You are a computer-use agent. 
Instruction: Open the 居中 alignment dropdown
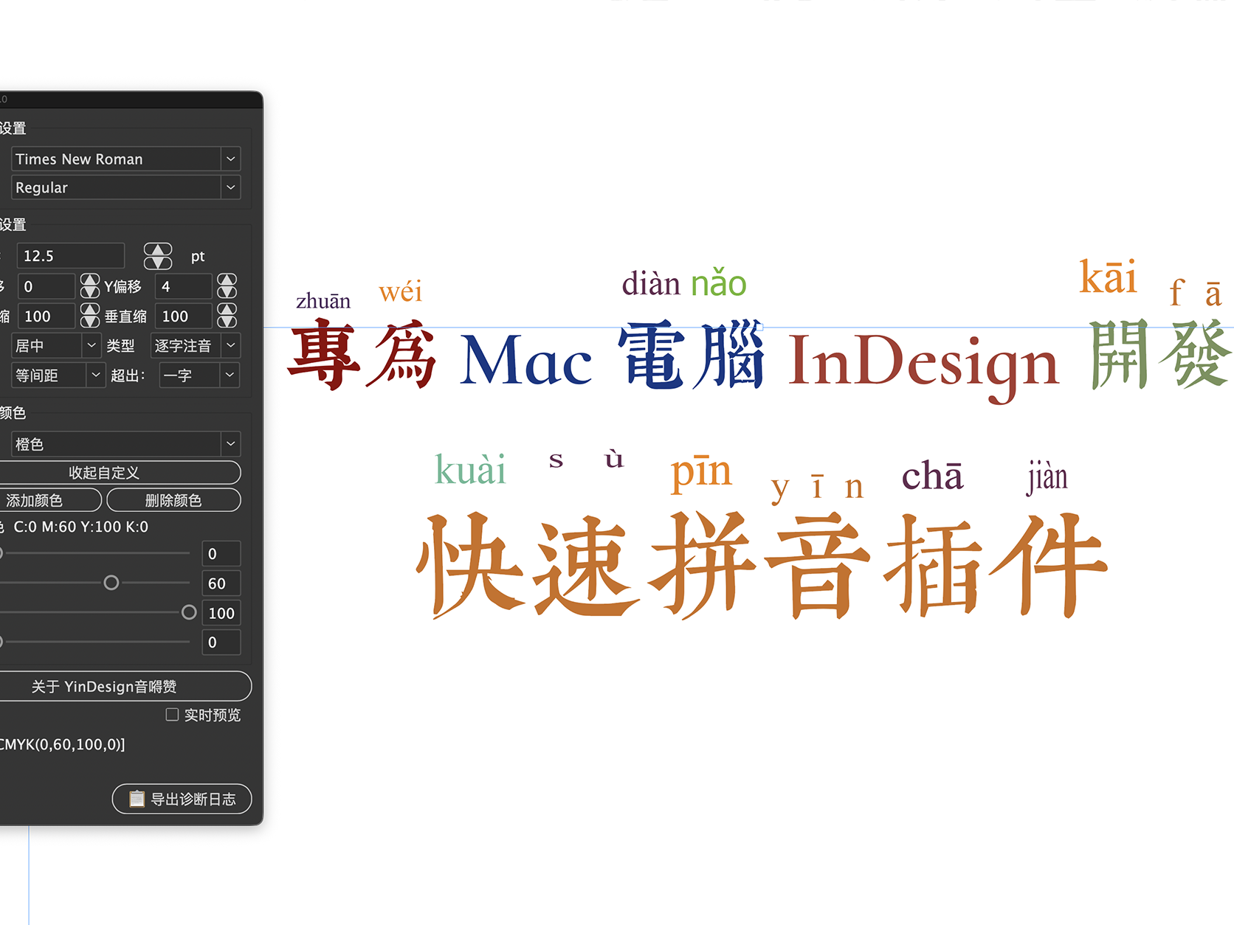tap(92, 345)
